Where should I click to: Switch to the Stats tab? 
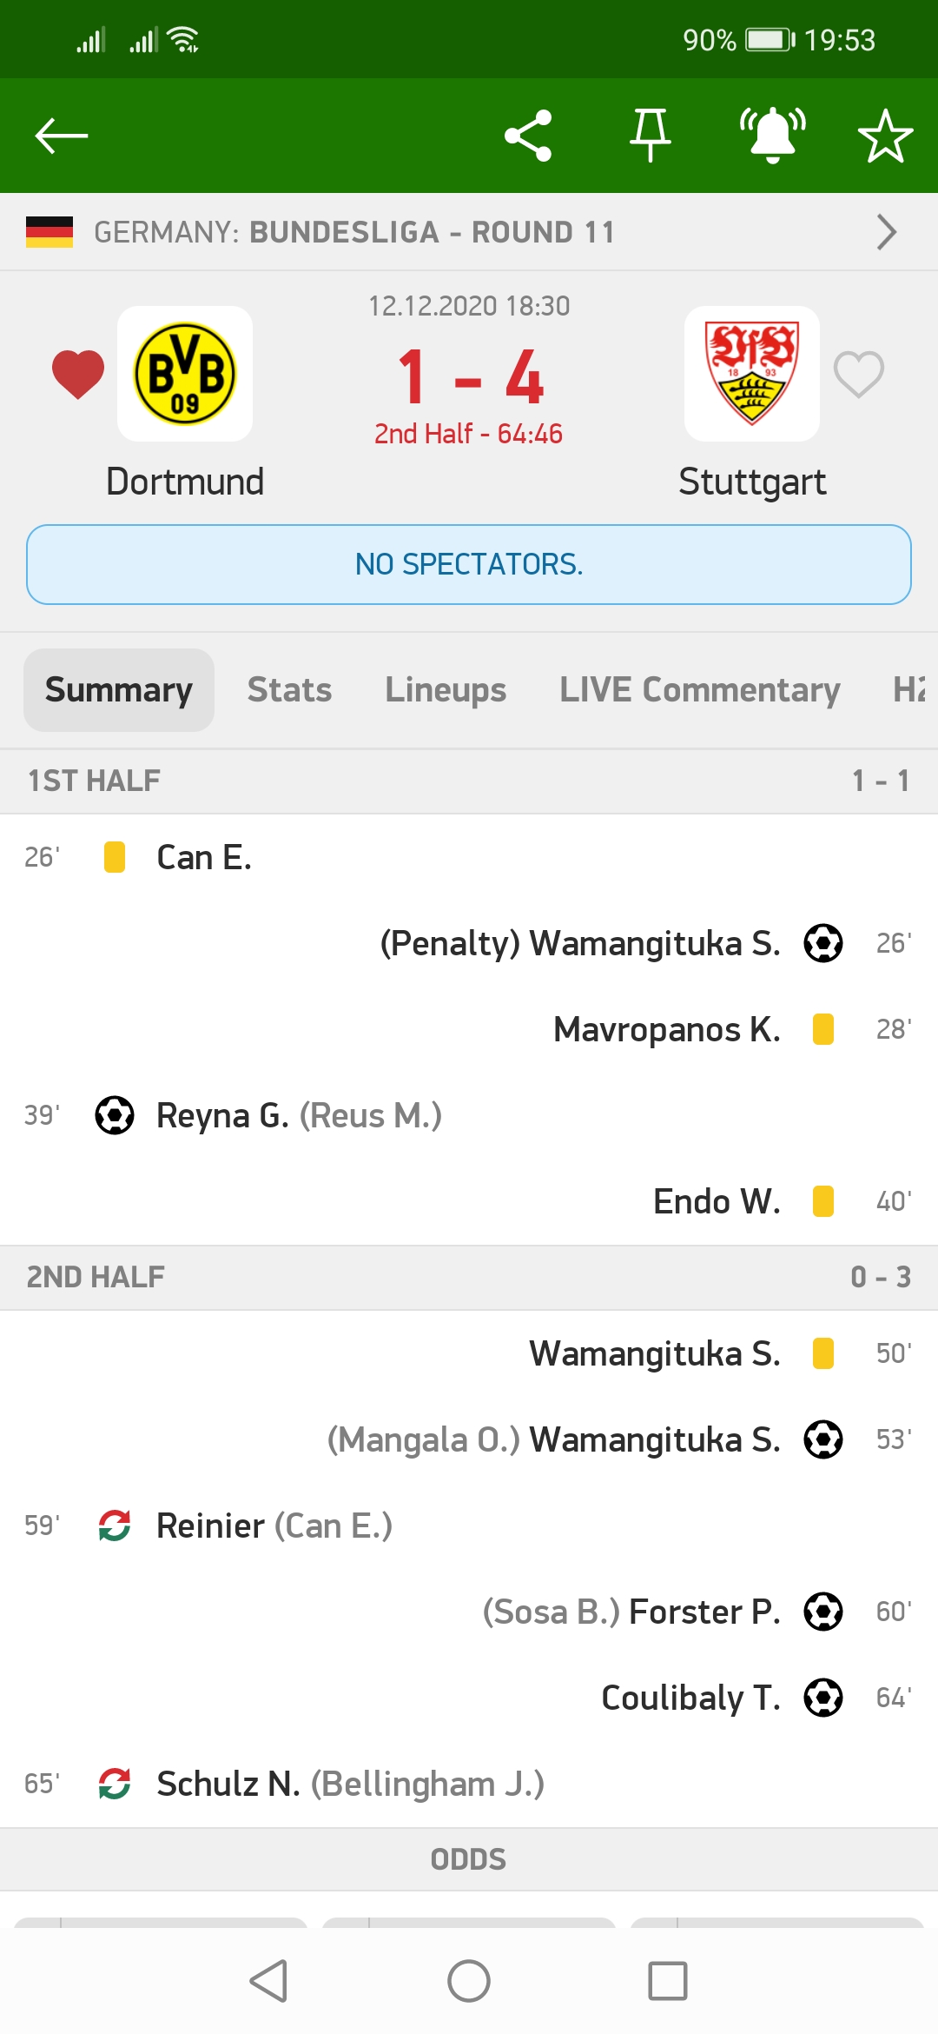click(x=289, y=690)
